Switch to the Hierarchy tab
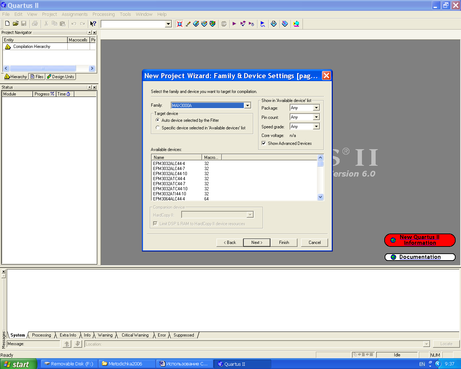Image resolution: width=461 pixels, height=369 pixels. (16, 76)
